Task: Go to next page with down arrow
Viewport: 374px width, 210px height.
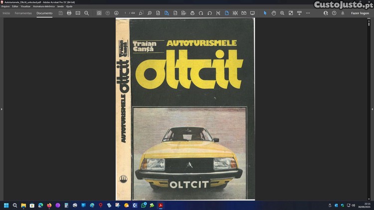Action: (x=116, y=13)
